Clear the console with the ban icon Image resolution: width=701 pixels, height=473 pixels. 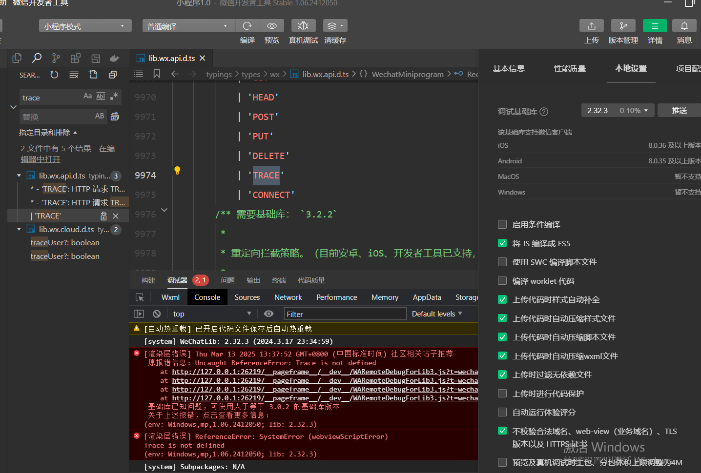(157, 314)
